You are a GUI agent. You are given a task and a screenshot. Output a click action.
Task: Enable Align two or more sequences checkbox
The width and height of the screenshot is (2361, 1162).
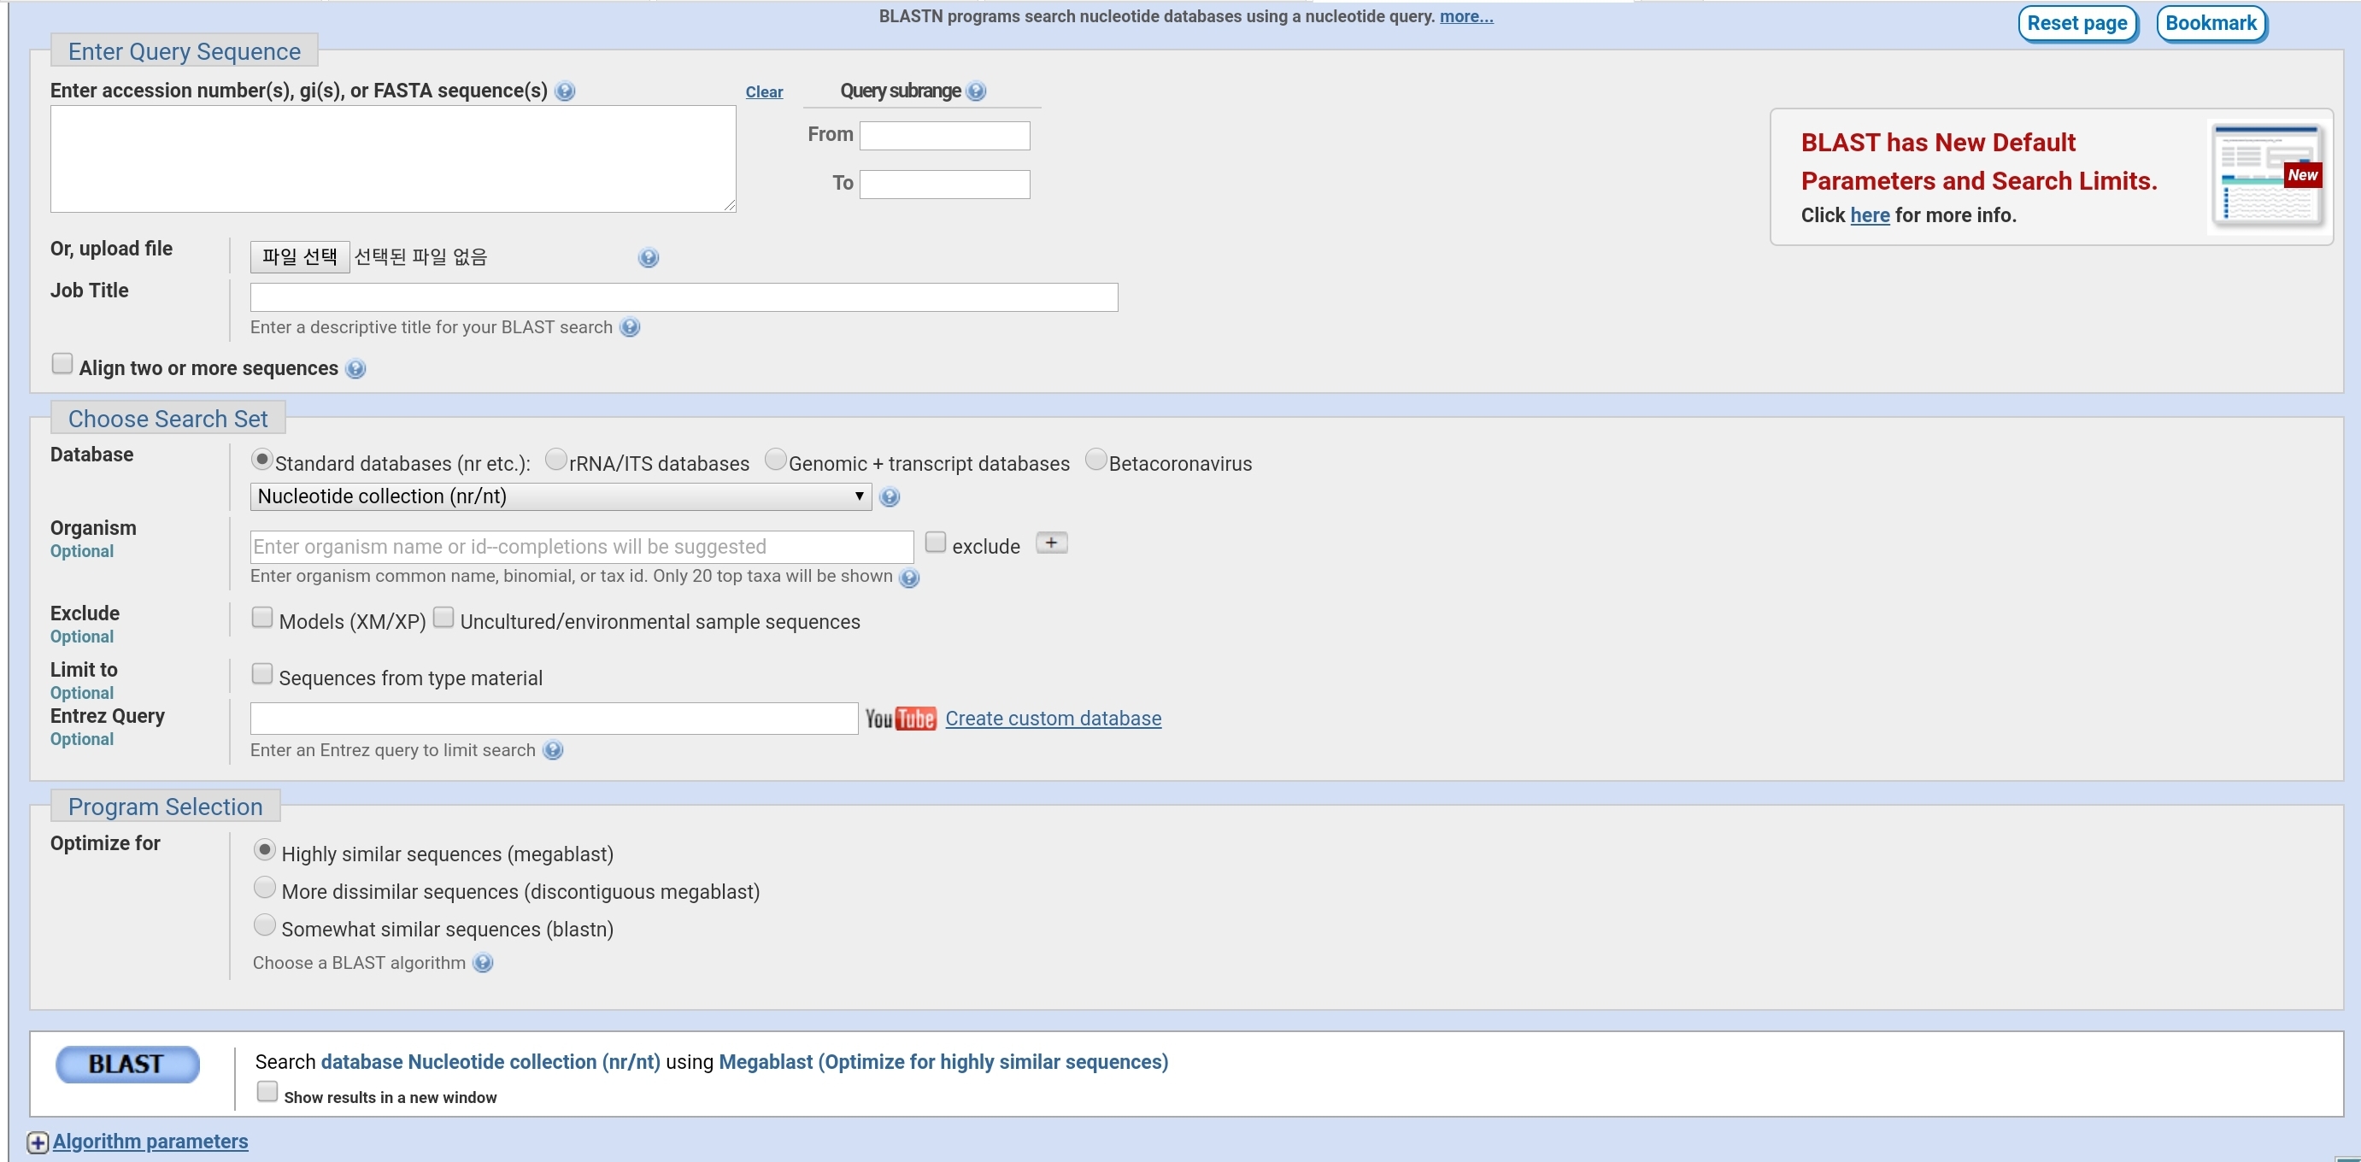tap(62, 364)
